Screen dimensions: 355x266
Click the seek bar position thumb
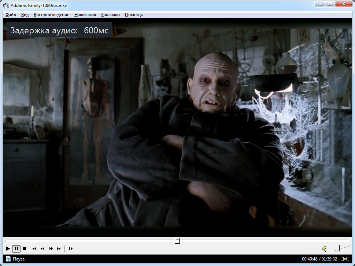[177, 241]
